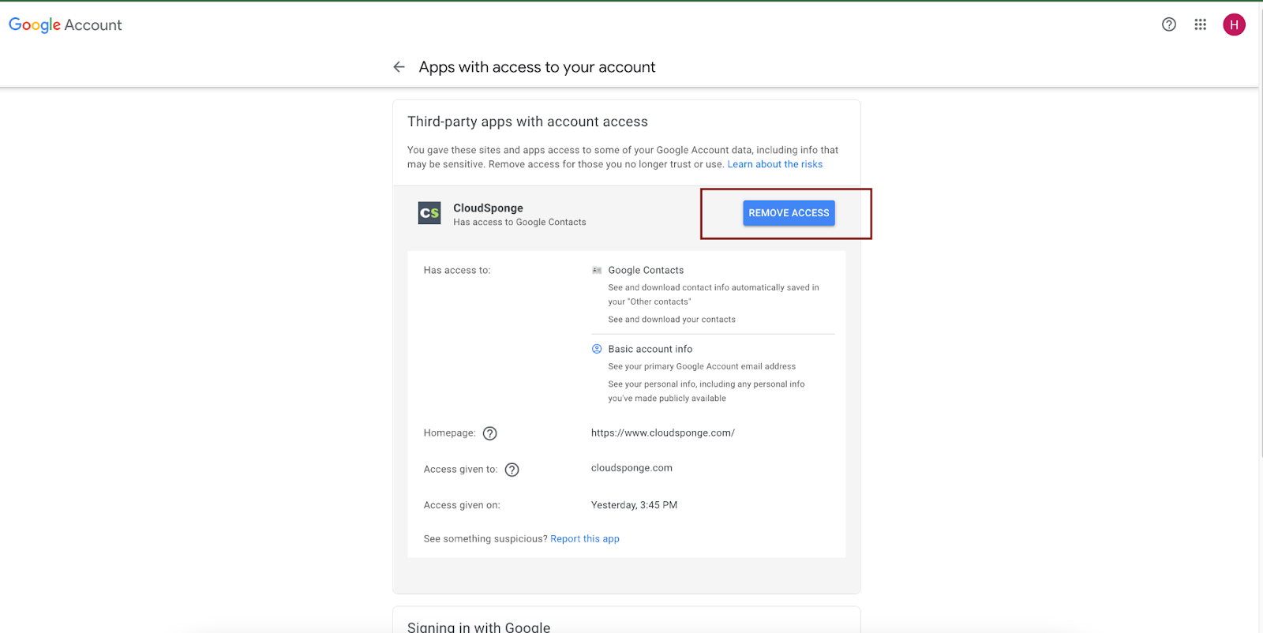This screenshot has height=633, width=1263.
Task: Click the REMOVE ACCESS button
Action: (789, 213)
